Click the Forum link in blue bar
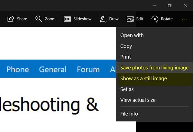The height and width of the screenshot is (132, 193). tap(88, 69)
